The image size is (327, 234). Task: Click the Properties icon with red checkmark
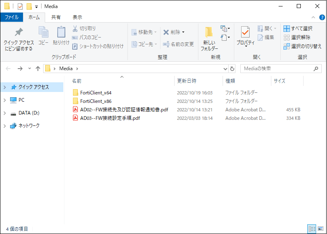pos(245,32)
